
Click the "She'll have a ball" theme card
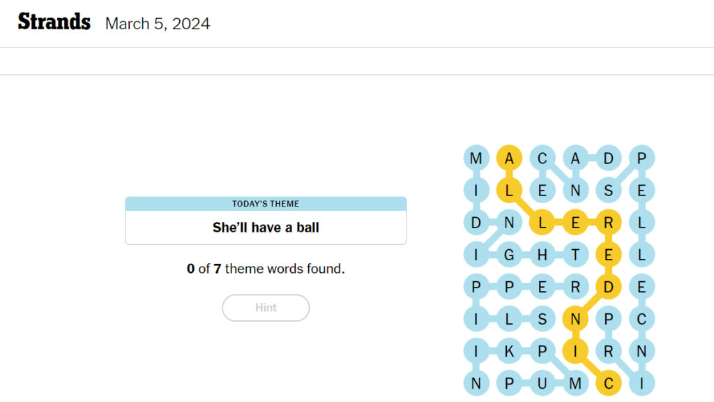[x=266, y=228]
